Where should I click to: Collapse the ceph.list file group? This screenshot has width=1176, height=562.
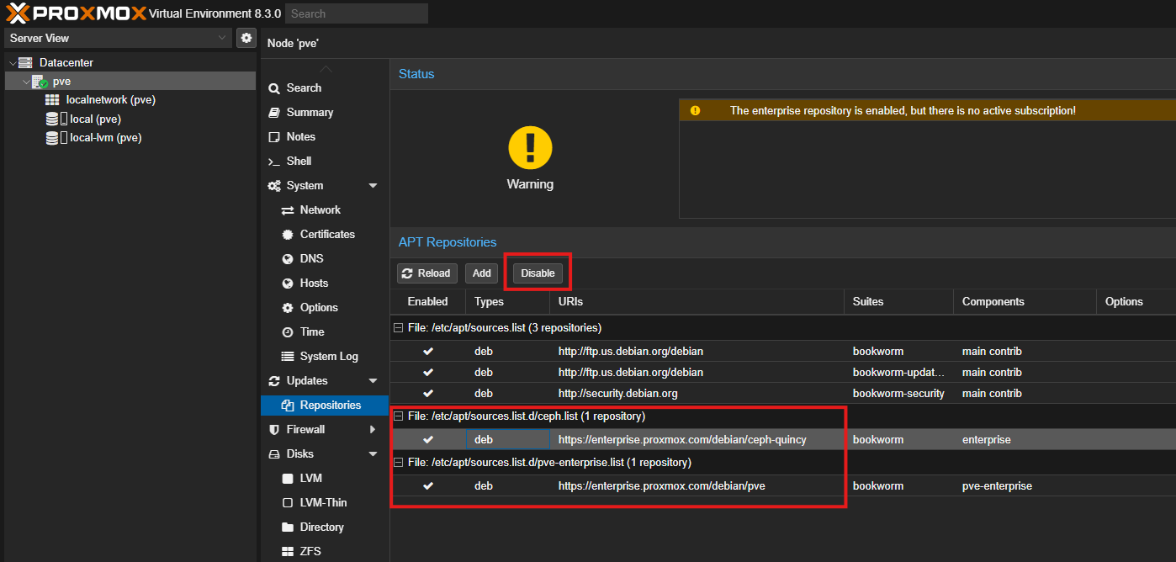(x=400, y=416)
